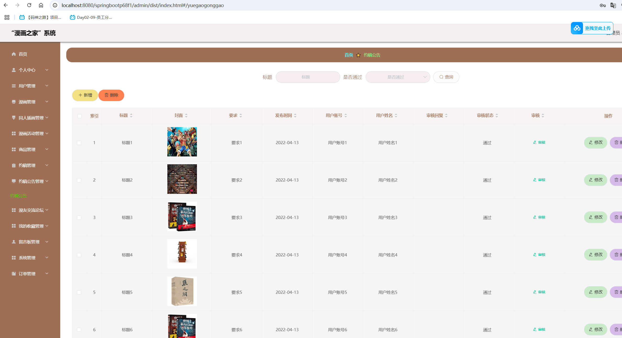Sort the table by 审核状态 column arrows
This screenshot has height=338, width=622.
click(497, 116)
